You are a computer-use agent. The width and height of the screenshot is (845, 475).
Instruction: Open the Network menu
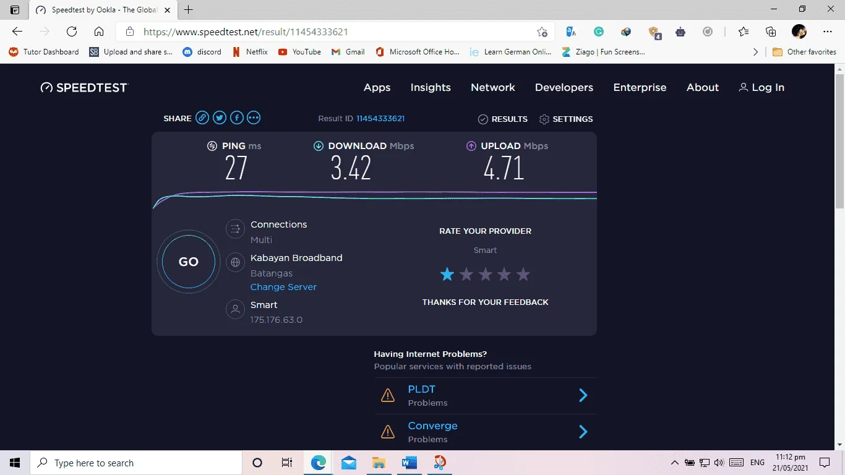493,87
